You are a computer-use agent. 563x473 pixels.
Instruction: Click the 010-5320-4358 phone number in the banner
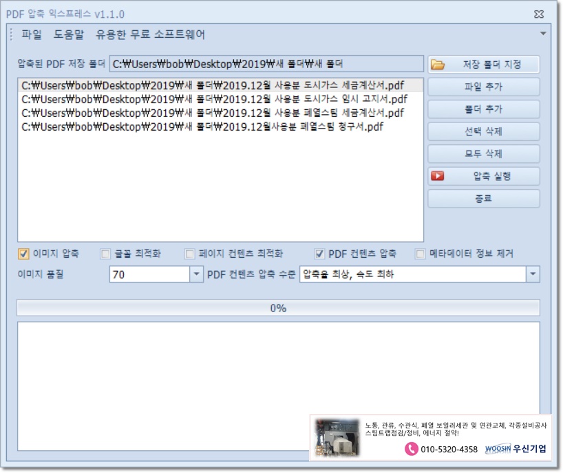[x=449, y=449]
